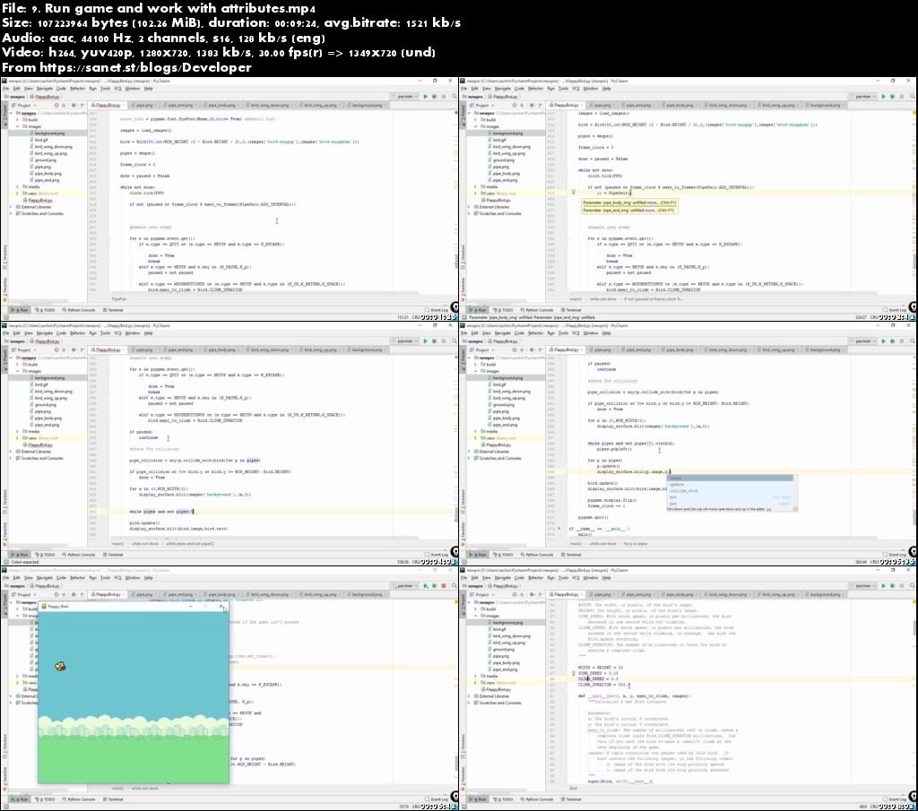Viewport: 918px width, 811px height.
Task: Click the run gutter arrow beside __name__ line
Action: [x=559, y=529]
